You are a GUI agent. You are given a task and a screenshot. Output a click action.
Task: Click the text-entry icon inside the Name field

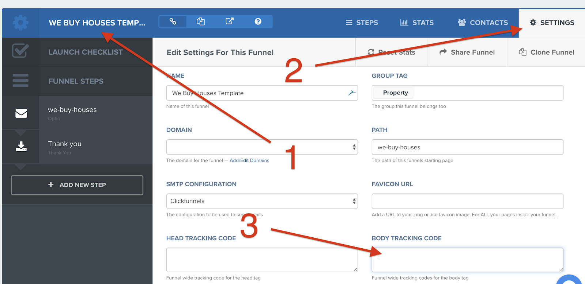pos(352,93)
